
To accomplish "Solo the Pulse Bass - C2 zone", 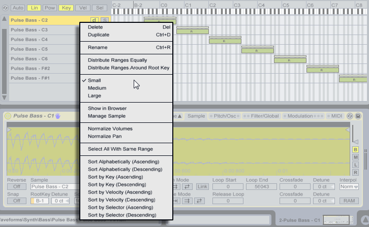I will point(104,20).
